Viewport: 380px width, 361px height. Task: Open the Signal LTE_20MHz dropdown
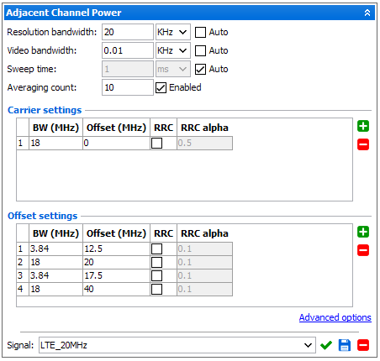(x=177, y=345)
